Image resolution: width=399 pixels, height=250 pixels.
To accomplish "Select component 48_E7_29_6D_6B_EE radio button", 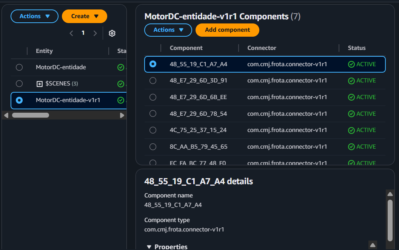I will [x=153, y=97].
